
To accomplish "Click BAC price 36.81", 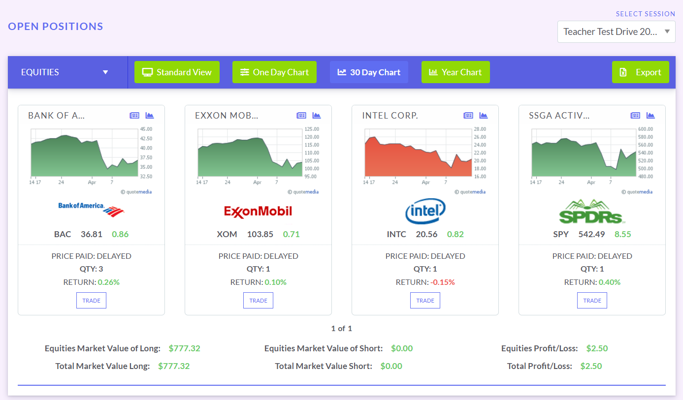I will tap(92, 234).
